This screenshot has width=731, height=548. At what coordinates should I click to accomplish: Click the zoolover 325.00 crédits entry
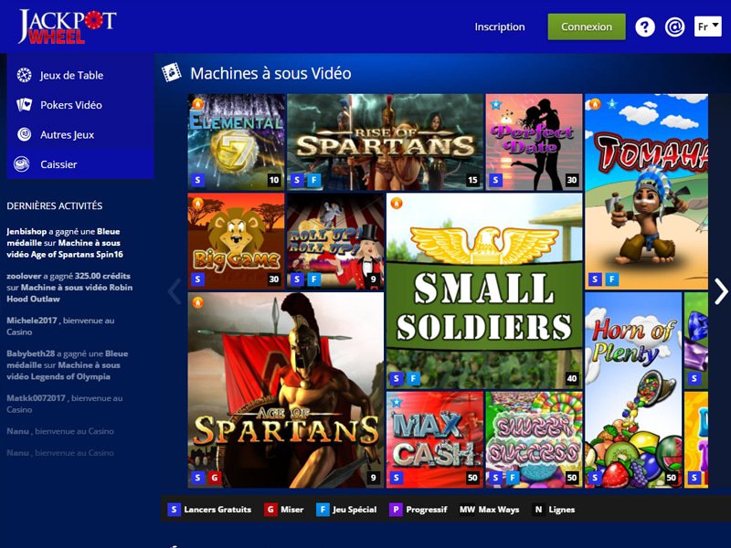69,287
